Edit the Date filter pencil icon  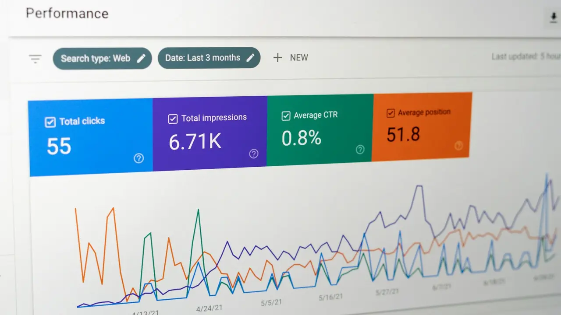pyautogui.click(x=250, y=58)
